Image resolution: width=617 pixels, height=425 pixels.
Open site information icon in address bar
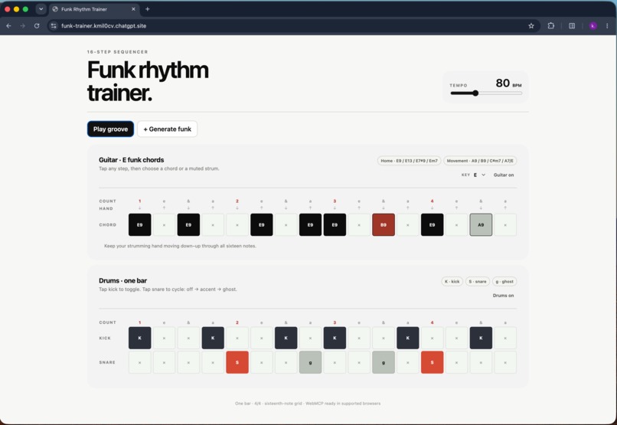(54, 26)
